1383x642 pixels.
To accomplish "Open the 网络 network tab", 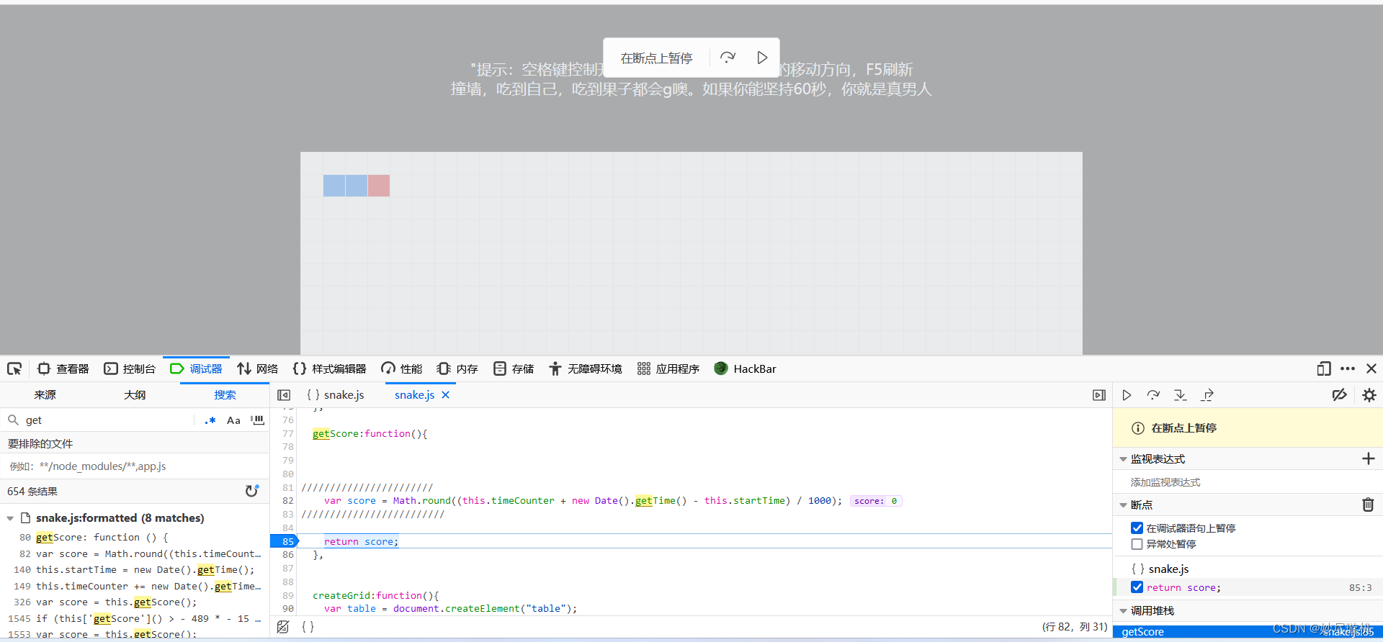I will (258, 369).
